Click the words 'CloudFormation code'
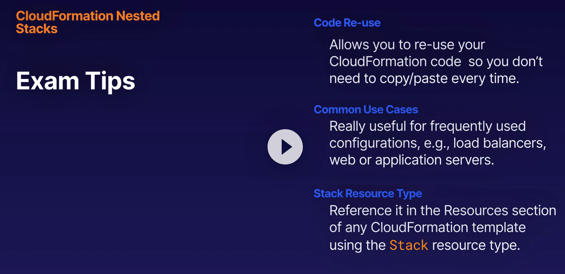The image size is (565, 274). tap(395, 62)
